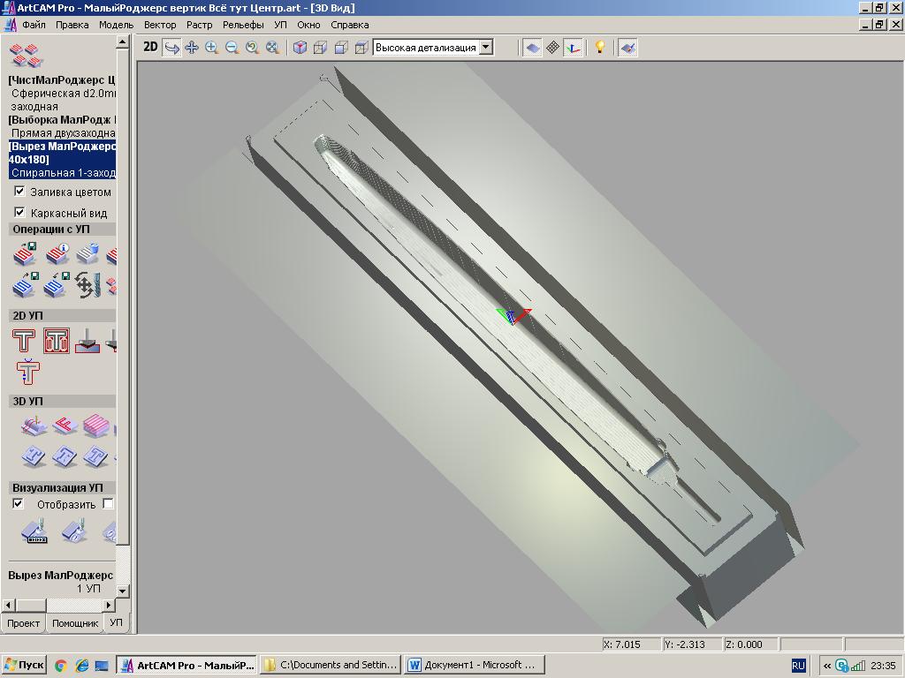Screen dimensions: 905x678
Task: Start toolpath simulation icon under Визуализация УП
Action: tap(34, 532)
